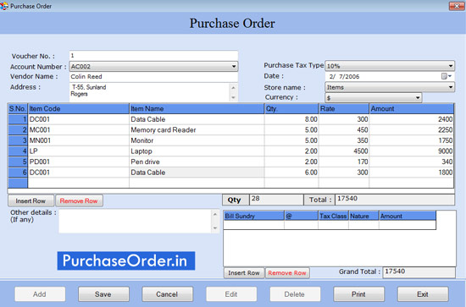
Task: Click the Print button
Action: (358, 294)
